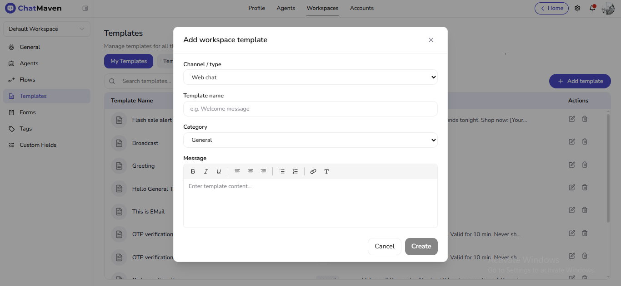Toggle underline formatting

pyautogui.click(x=219, y=171)
